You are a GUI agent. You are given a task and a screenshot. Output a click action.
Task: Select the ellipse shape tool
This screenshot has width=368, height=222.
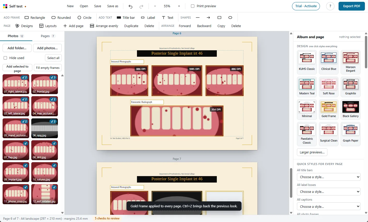click(230, 18)
